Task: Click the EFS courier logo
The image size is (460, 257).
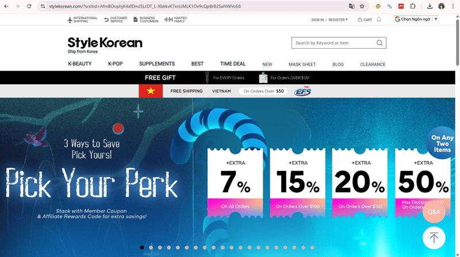Action: tap(303, 91)
